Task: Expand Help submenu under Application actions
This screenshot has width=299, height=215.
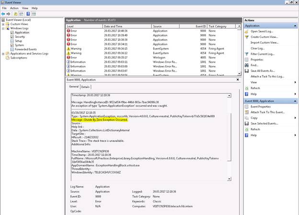Action: pyautogui.click(x=295, y=94)
